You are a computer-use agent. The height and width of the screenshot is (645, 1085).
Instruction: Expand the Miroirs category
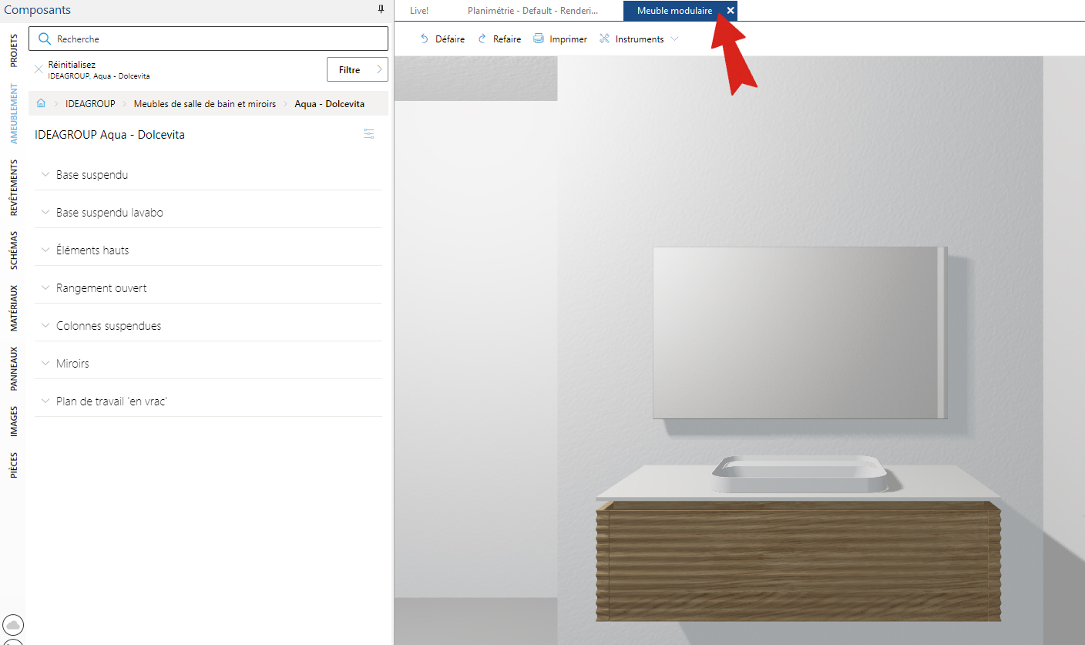[x=208, y=364]
